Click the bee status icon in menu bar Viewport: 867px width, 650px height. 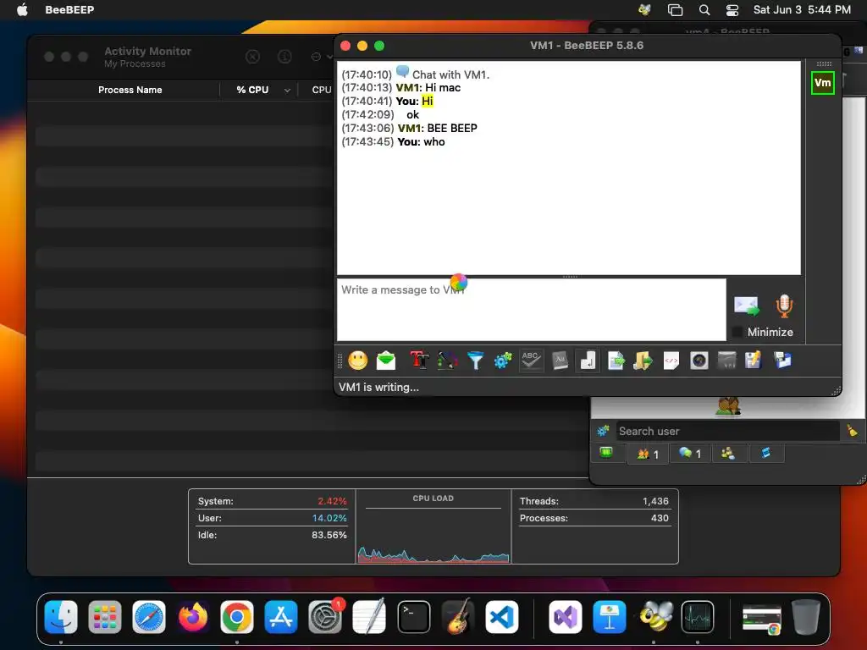click(x=644, y=9)
